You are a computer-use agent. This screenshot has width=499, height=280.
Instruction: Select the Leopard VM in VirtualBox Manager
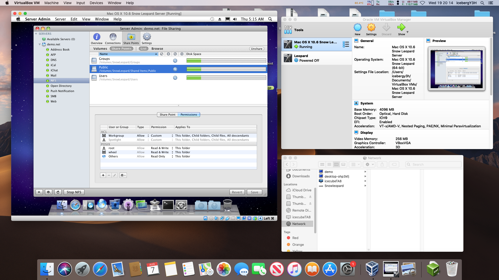317,58
